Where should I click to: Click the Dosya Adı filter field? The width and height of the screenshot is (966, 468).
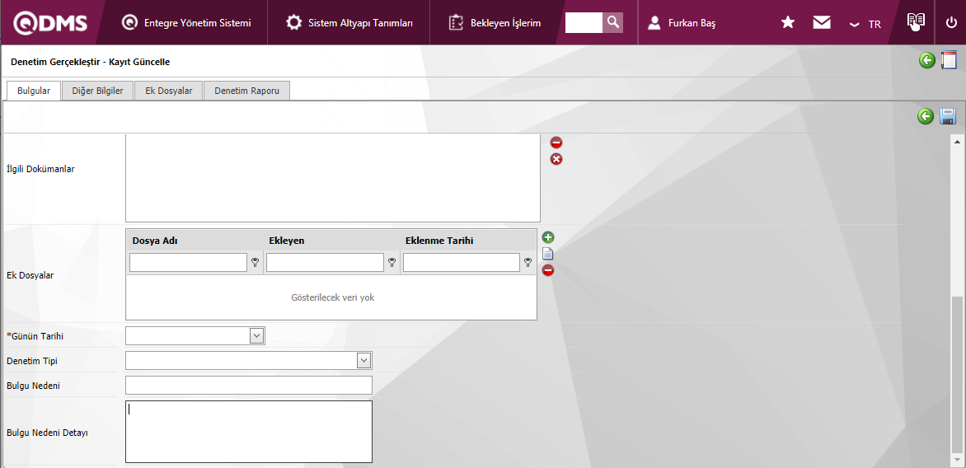(x=189, y=263)
